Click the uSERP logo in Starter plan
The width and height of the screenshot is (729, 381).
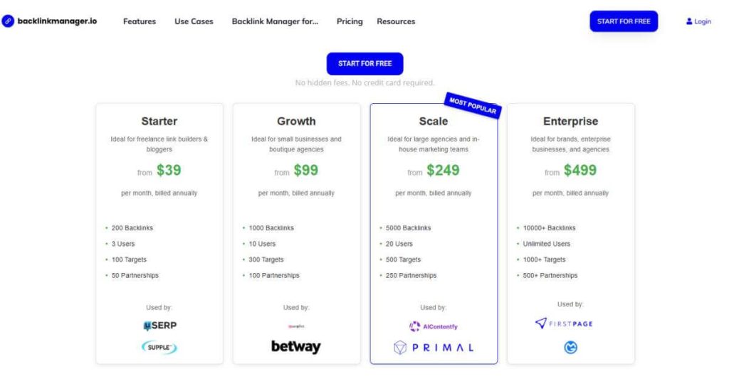[159, 326]
